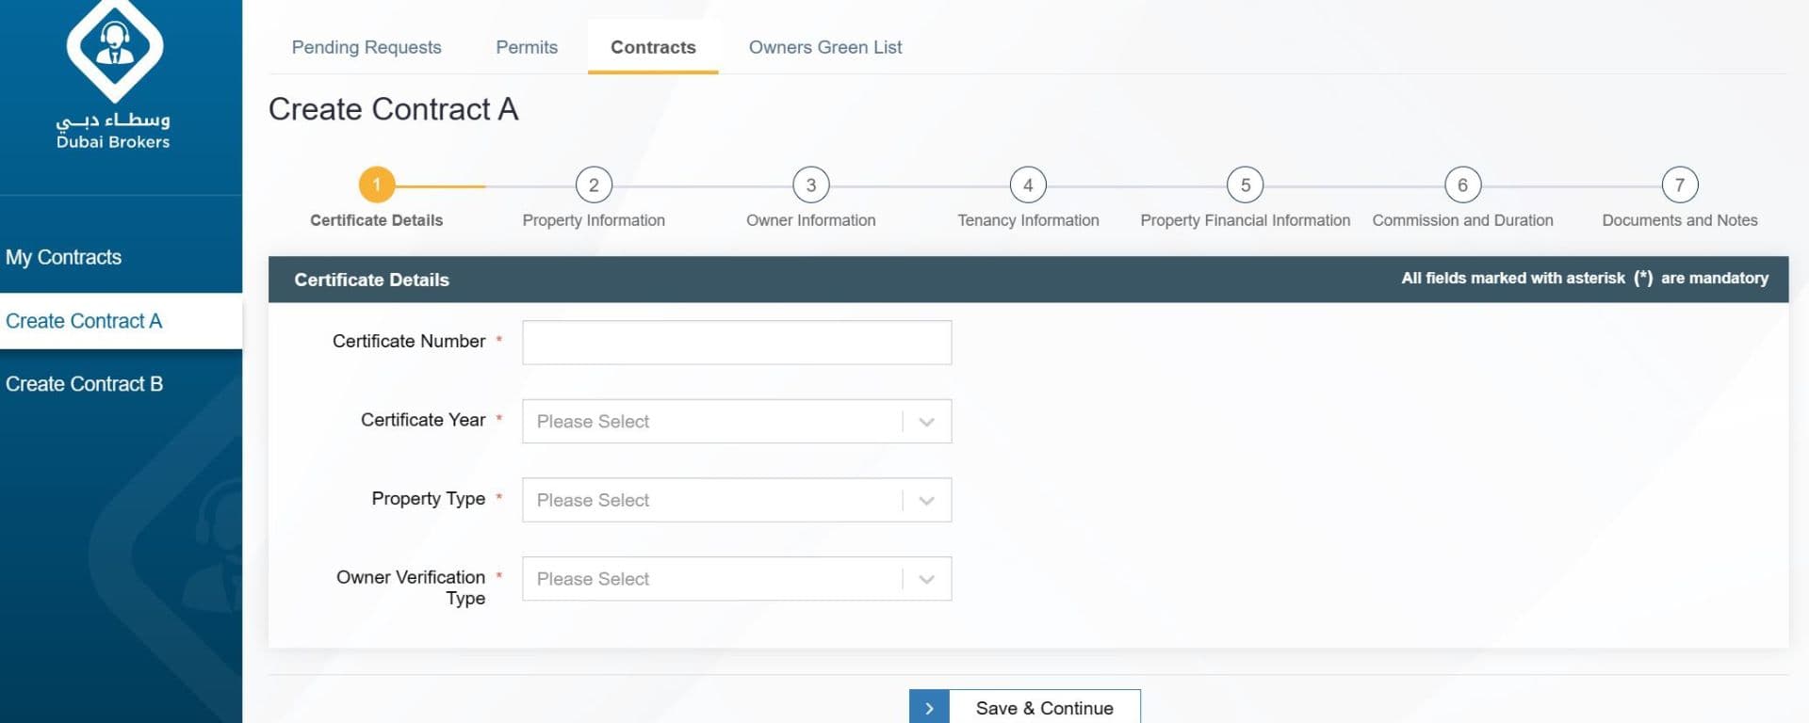Screen dimensions: 1809x723
Task: Select step 5 circle for Property Financial Information
Action: 1246,185
